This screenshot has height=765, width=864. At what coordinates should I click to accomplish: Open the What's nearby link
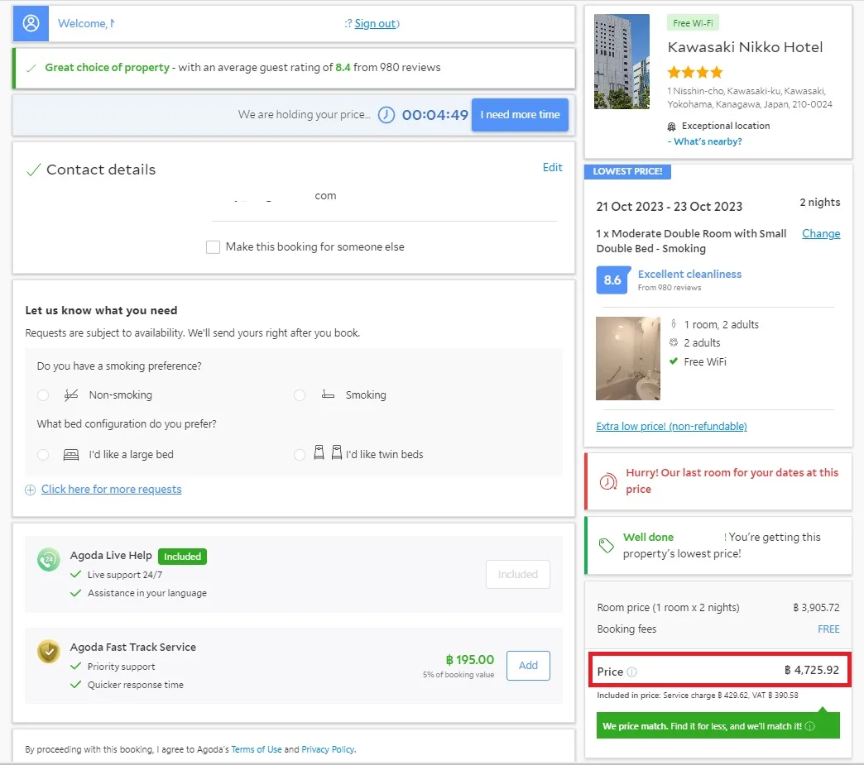708,141
